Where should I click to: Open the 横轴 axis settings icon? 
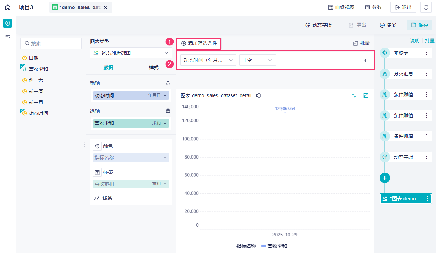(x=168, y=83)
